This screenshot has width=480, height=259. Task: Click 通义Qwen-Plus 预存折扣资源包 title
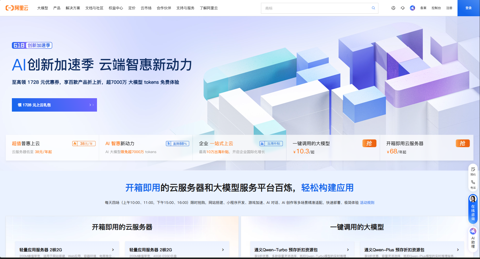point(394,250)
